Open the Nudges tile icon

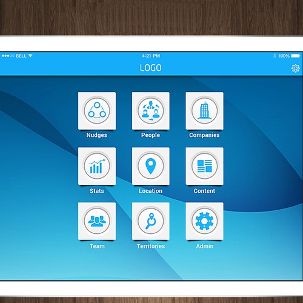97,111
